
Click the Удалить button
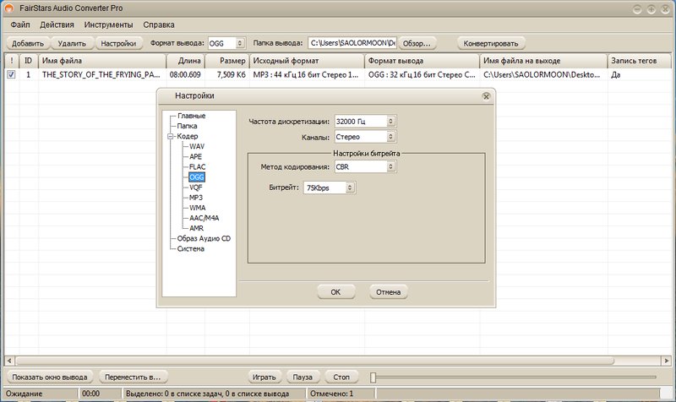point(72,44)
